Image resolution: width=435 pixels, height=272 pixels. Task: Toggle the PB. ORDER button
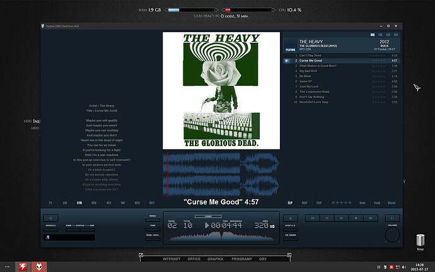click(291, 239)
